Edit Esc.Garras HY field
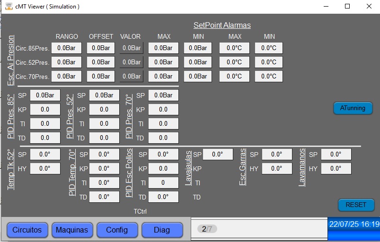 pos(277,168)
